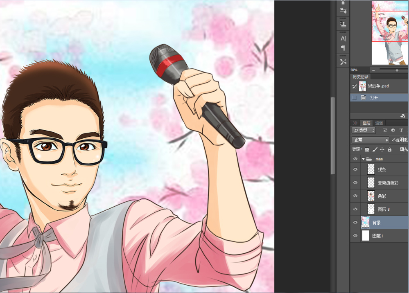Click the 50% zoom field in navigator
The height and width of the screenshot is (293, 409).
click(360, 70)
